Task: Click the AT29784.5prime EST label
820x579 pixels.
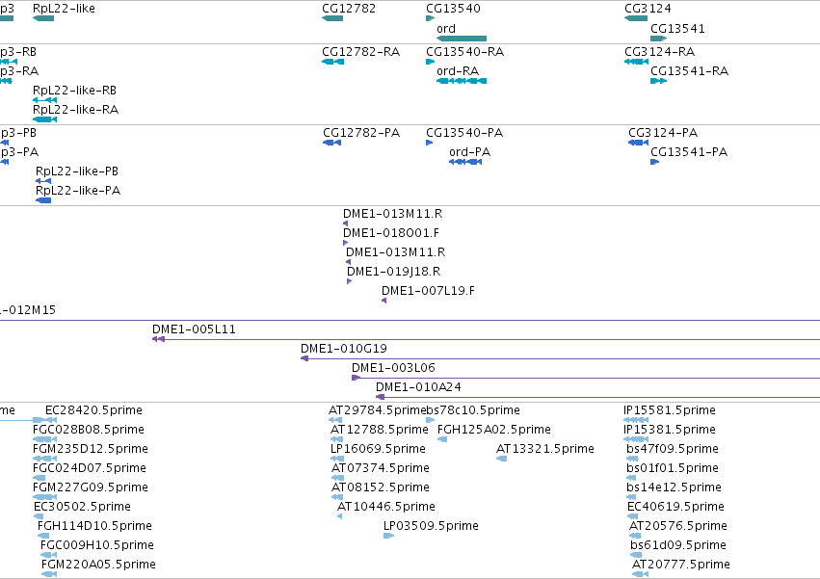Action: [x=377, y=410]
